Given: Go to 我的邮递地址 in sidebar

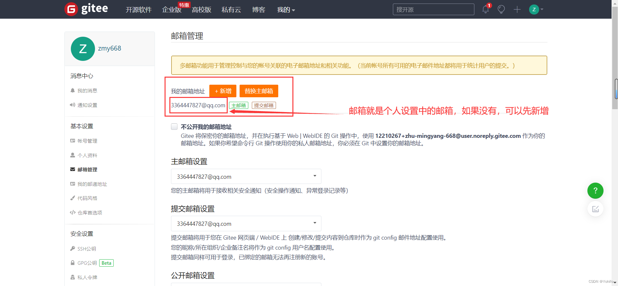Looking at the screenshot, I should 92,184.
